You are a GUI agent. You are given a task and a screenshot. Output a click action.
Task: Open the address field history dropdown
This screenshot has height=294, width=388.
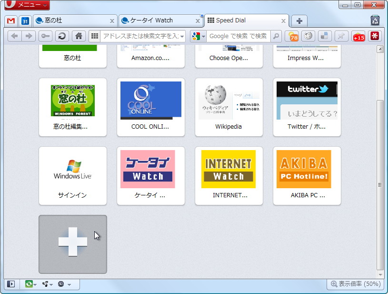tap(182, 36)
